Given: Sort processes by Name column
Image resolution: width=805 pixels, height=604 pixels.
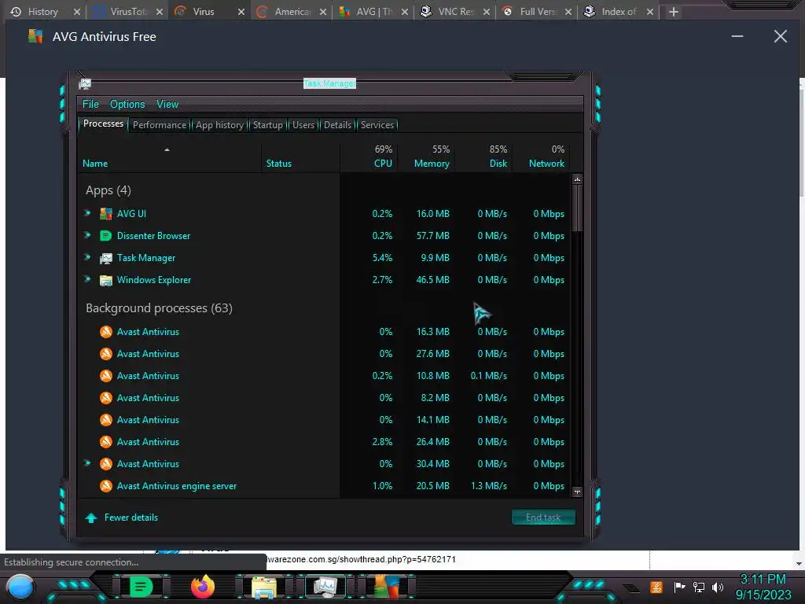Looking at the screenshot, I should pyautogui.click(x=170, y=157).
